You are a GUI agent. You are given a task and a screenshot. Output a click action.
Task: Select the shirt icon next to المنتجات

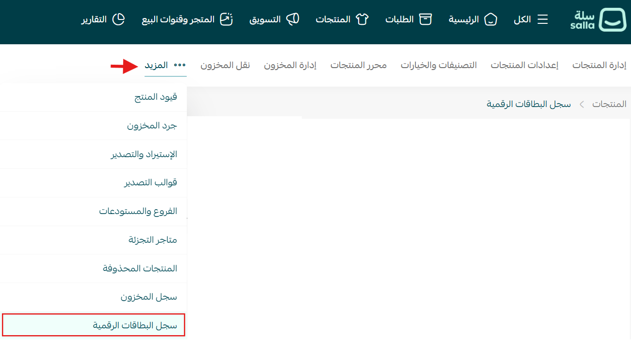(361, 19)
